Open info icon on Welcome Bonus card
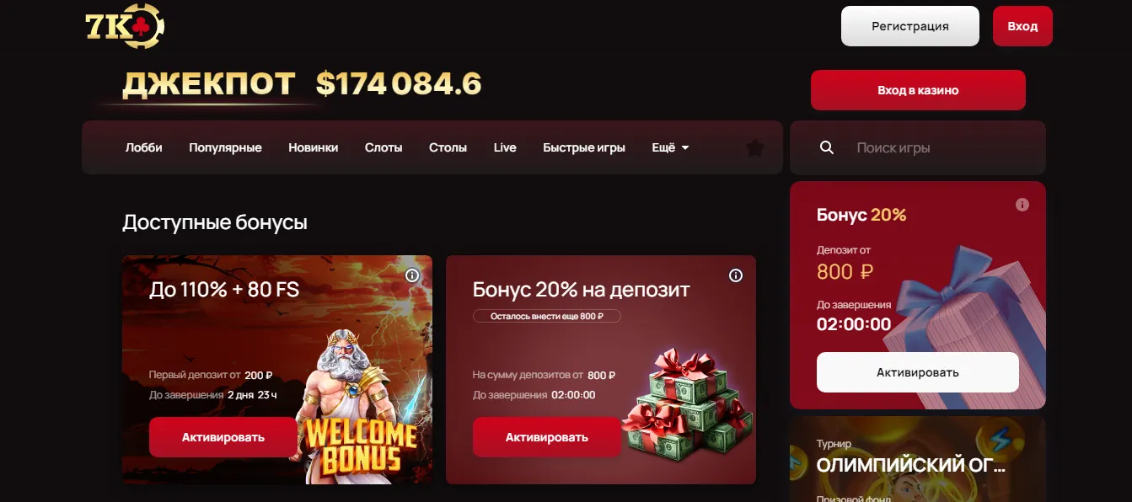This screenshot has height=502, width=1132. (412, 275)
